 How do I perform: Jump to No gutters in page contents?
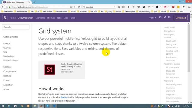(x=171, y=94)
